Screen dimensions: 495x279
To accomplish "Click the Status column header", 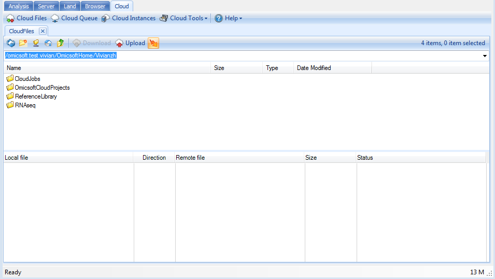I will (421, 158).
